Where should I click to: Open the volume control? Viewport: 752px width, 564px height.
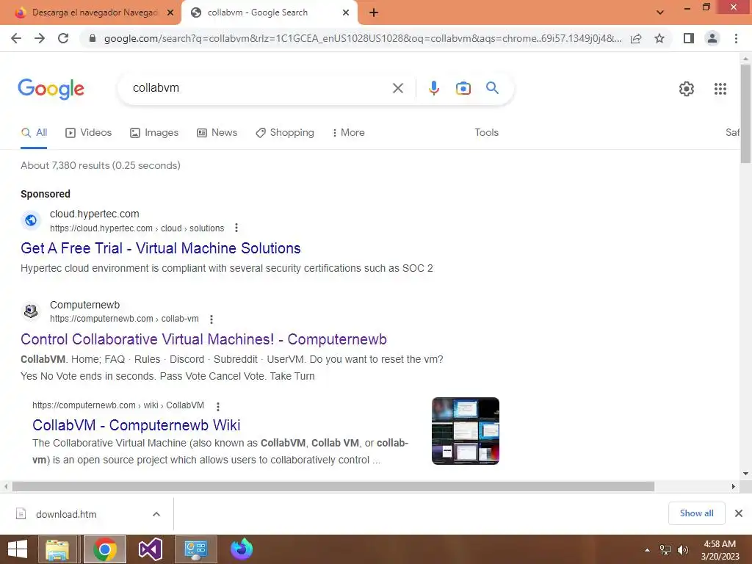click(x=682, y=550)
